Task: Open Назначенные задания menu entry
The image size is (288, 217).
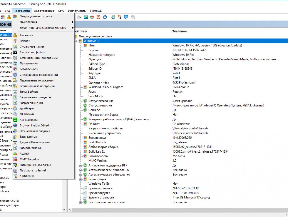Action: click(x=43, y=131)
